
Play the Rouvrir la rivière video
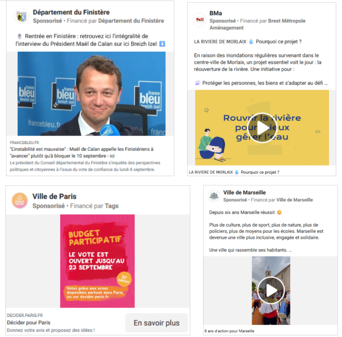click(x=262, y=128)
